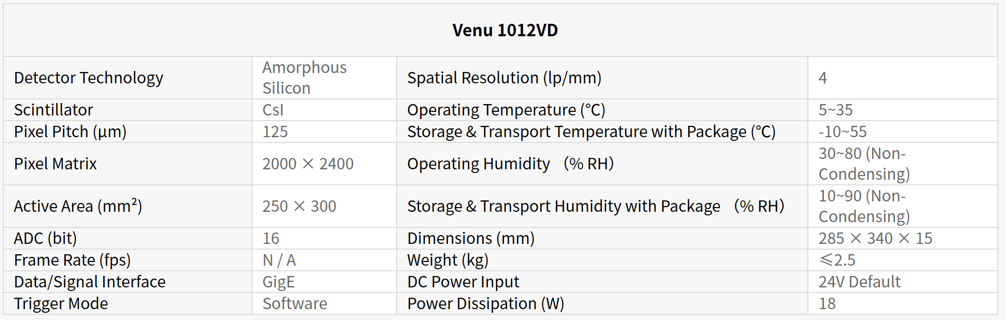Click the Pixel Pitch value 125
1006x320 pixels.
[x=275, y=132]
